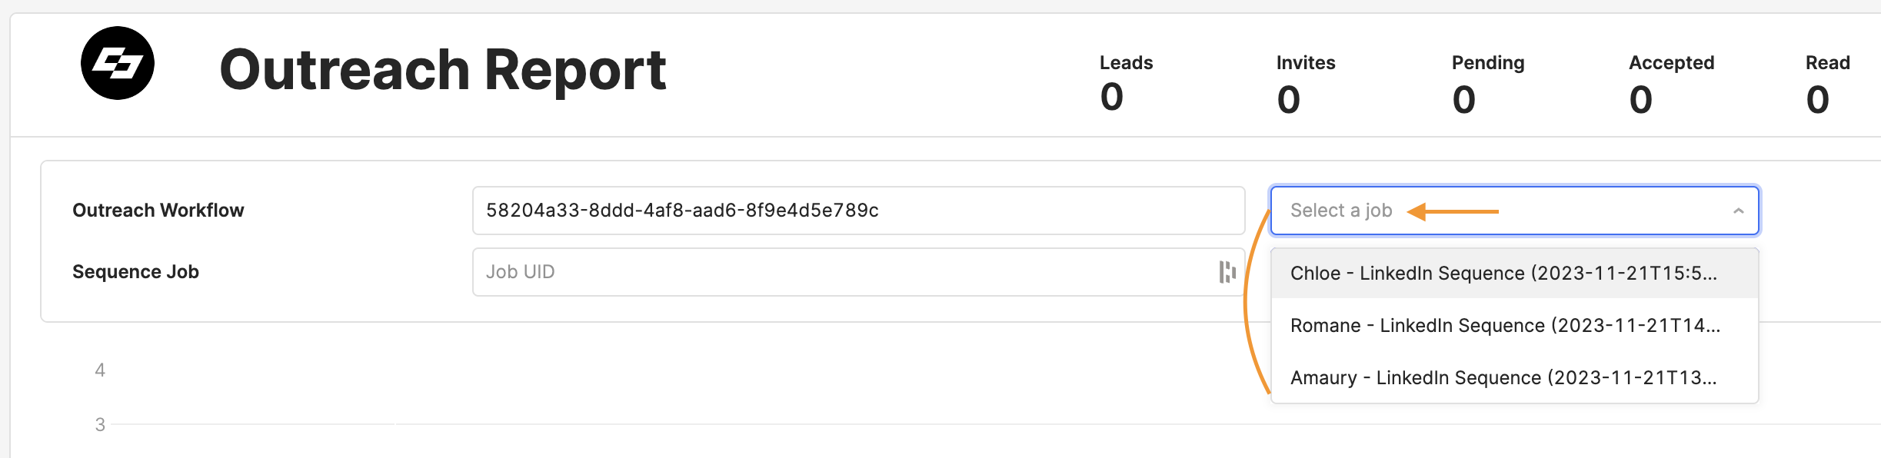This screenshot has width=1881, height=458.
Task: Collapse the Select a job dropdown chevron
Action: (x=1738, y=211)
